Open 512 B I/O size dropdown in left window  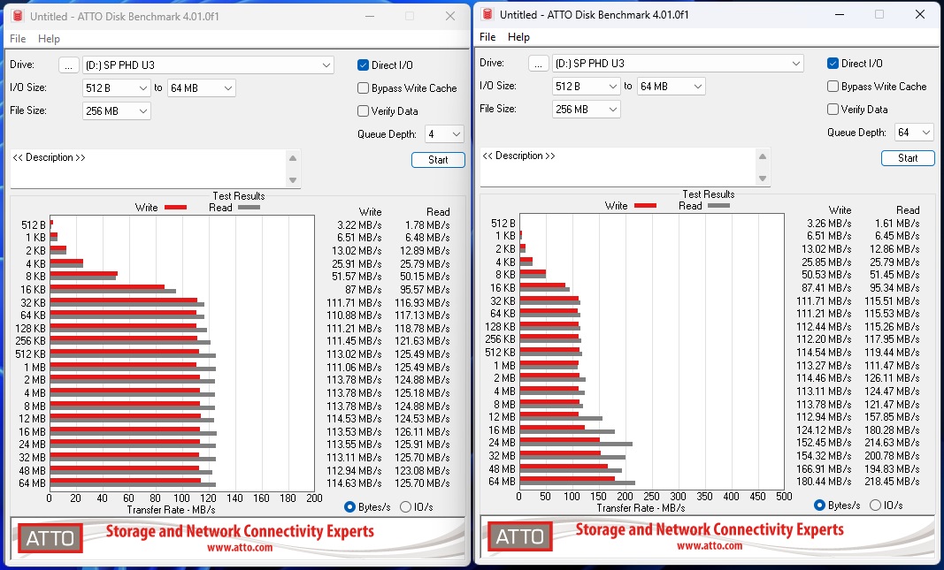coord(116,87)
